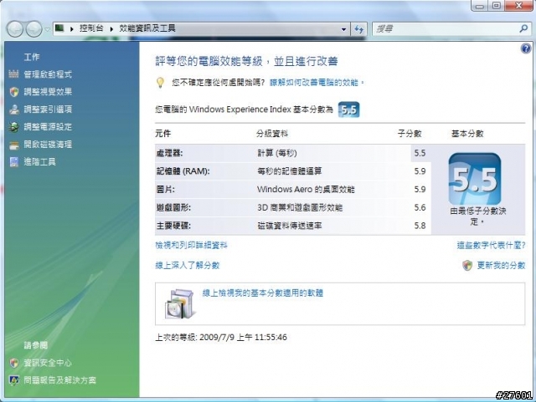Click '3D 商業和遊戲圖形效能' text

[x=300, y=207]
